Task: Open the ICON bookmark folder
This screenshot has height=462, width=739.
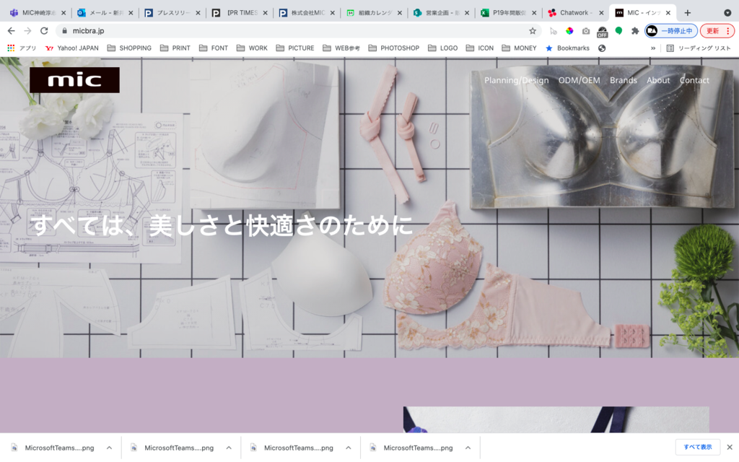Action: tap(480, 48)
